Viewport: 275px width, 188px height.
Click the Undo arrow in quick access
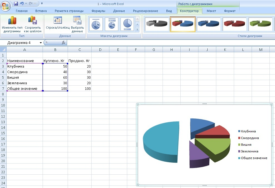pos(22,4)
